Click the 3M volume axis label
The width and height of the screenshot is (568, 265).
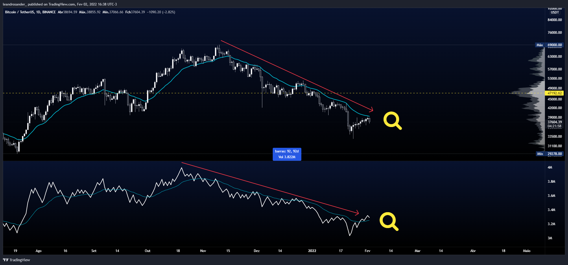pos(550,238)
